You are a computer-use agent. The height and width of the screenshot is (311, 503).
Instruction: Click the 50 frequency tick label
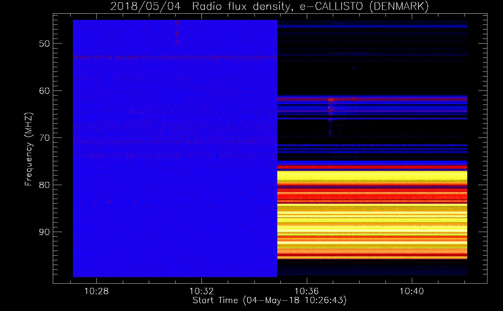[x=44, y=44]
